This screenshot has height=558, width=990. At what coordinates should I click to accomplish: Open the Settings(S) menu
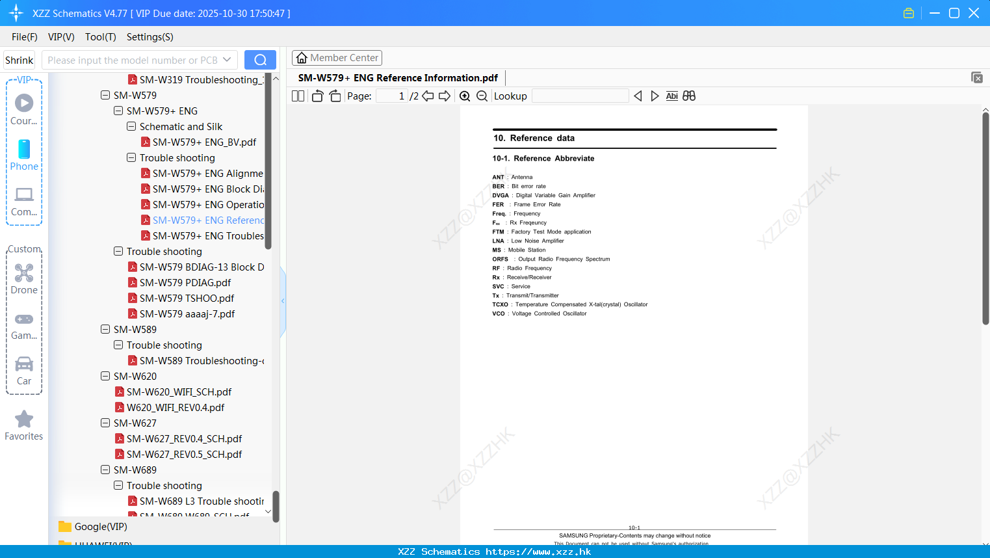tap(150, 36)
